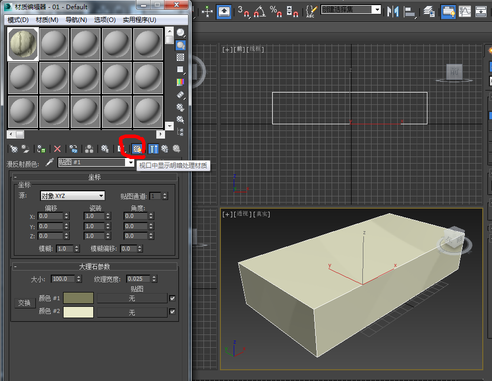Collapse the 坐标 rollout header
Viewport: 492px width, 381px height.
click(x=95, y=177)
